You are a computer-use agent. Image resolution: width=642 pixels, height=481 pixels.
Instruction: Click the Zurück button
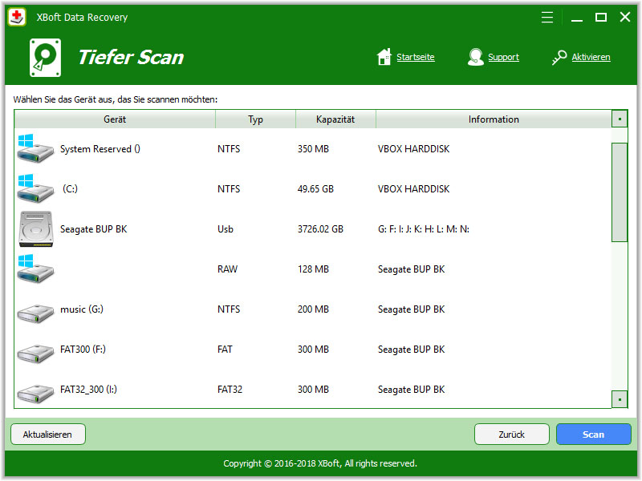(x=511, y=435)
